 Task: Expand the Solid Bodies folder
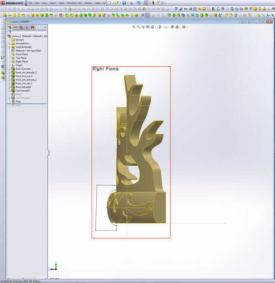[10, 47]
